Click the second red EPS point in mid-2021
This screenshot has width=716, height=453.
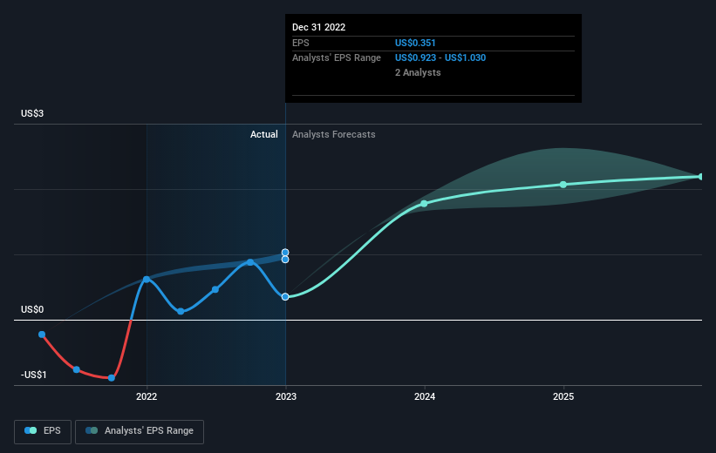click(77, 369)
